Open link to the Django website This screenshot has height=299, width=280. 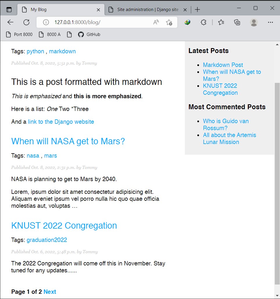[x=61, y=122]
